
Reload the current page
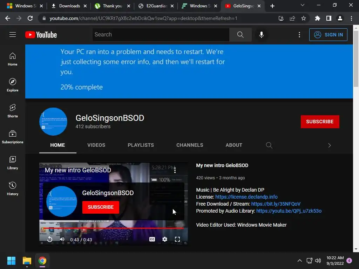[30, 18]
